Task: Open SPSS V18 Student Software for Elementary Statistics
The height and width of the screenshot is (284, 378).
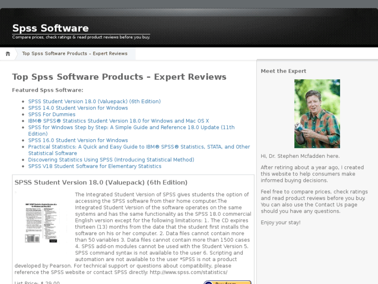Action: [x=95, y=166]
